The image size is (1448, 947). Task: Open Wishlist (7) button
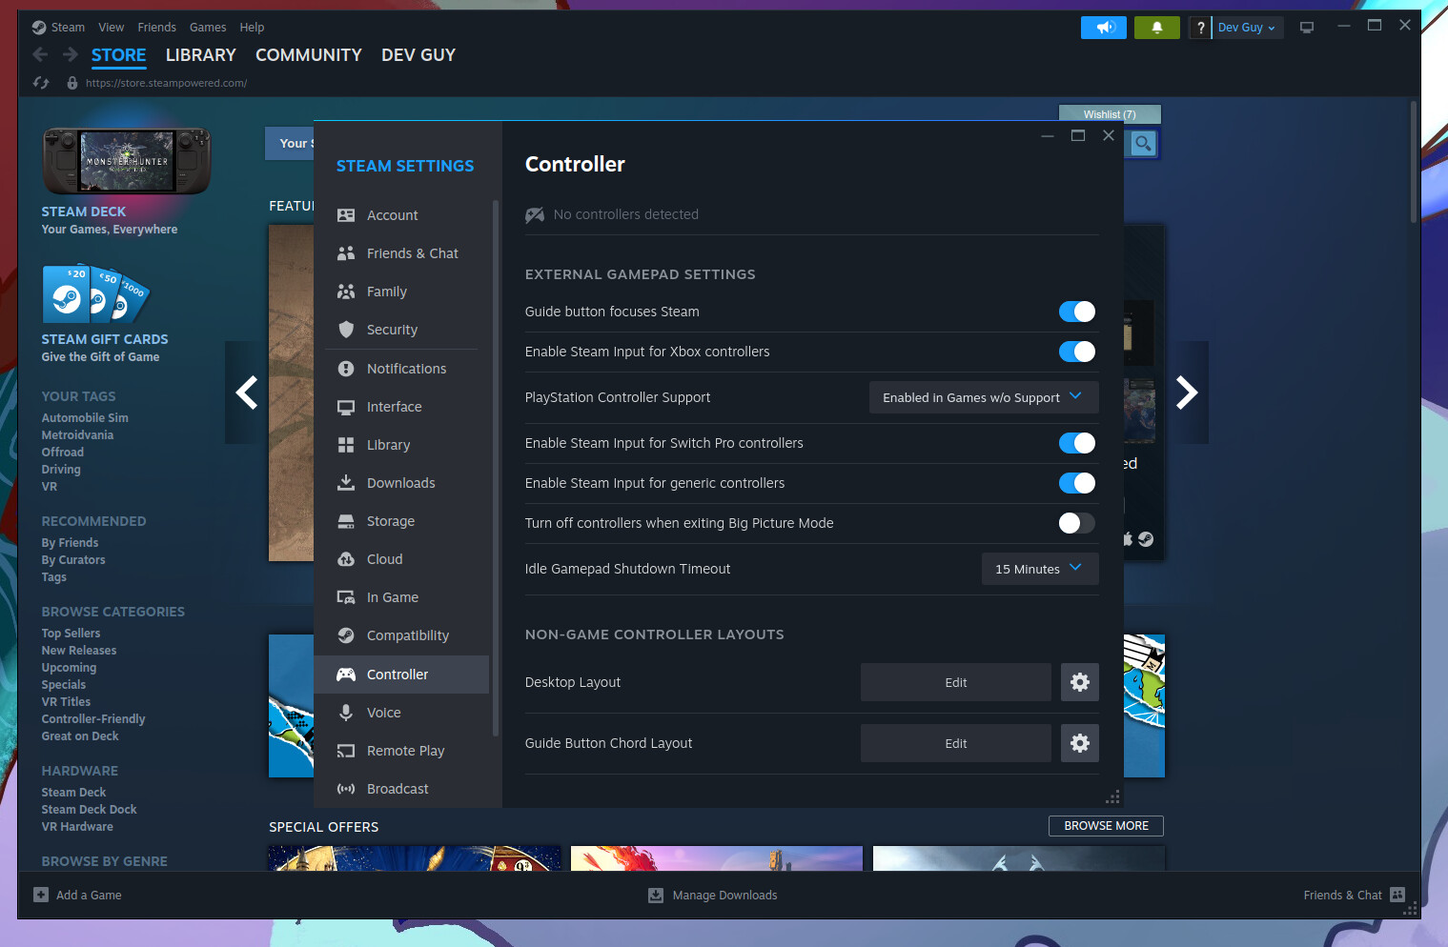click(x=1110, y=114)
